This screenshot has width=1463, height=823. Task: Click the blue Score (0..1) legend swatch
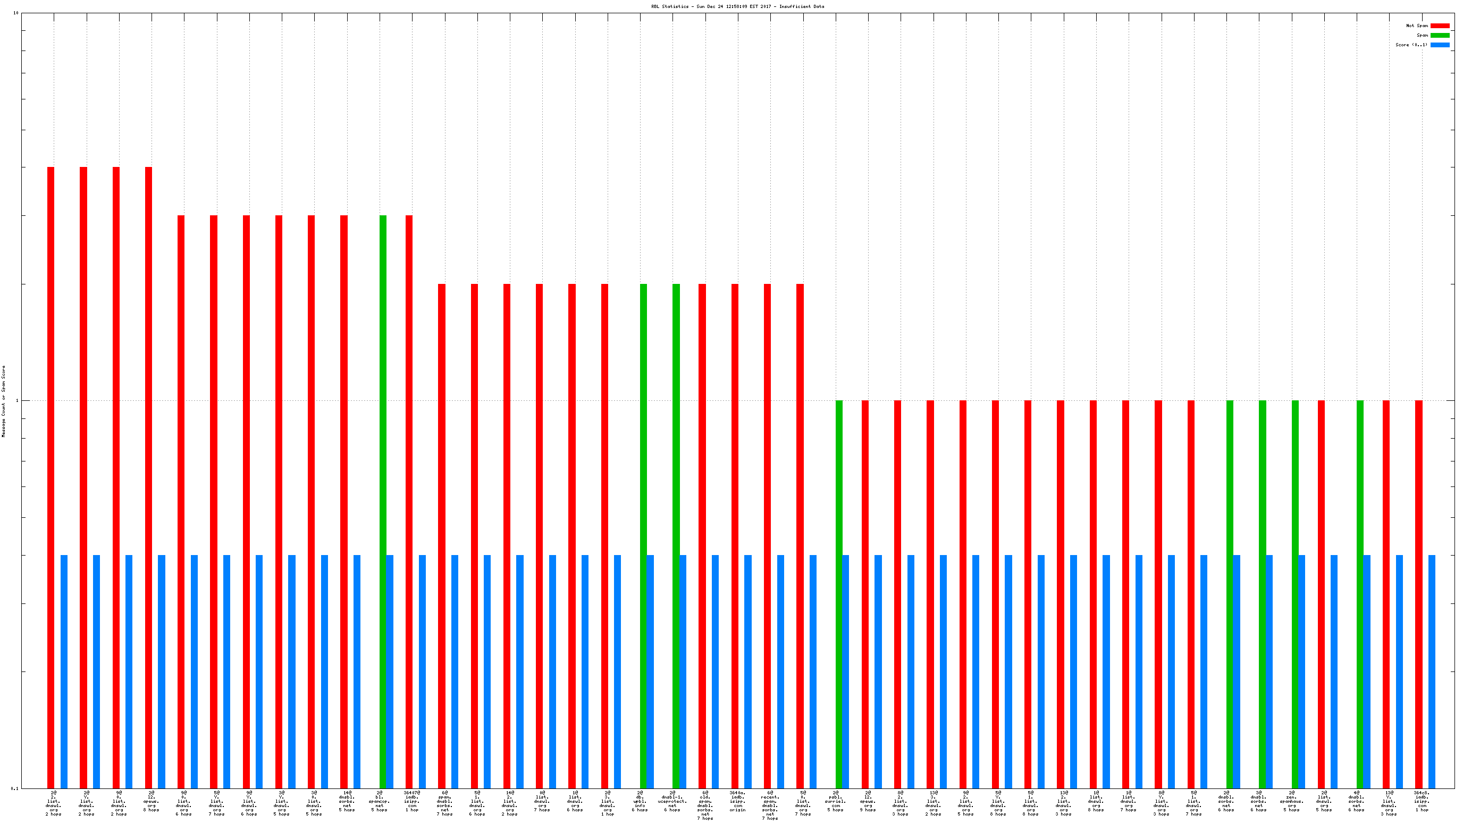click(x=1440, y=45)
